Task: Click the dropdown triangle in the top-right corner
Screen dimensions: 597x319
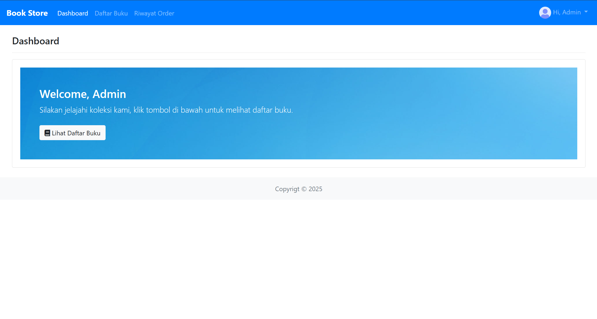Action: 586,12
